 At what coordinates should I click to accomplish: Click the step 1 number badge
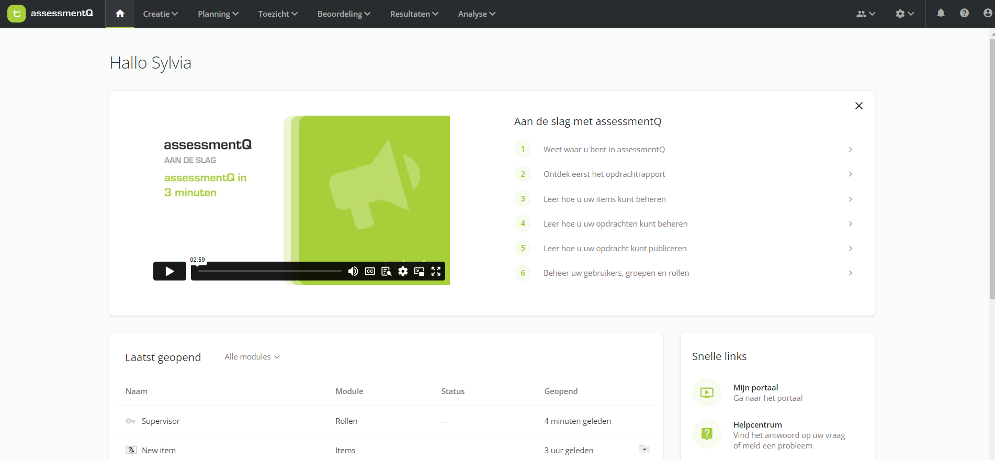pyautogui.click(x=523, y=149)
